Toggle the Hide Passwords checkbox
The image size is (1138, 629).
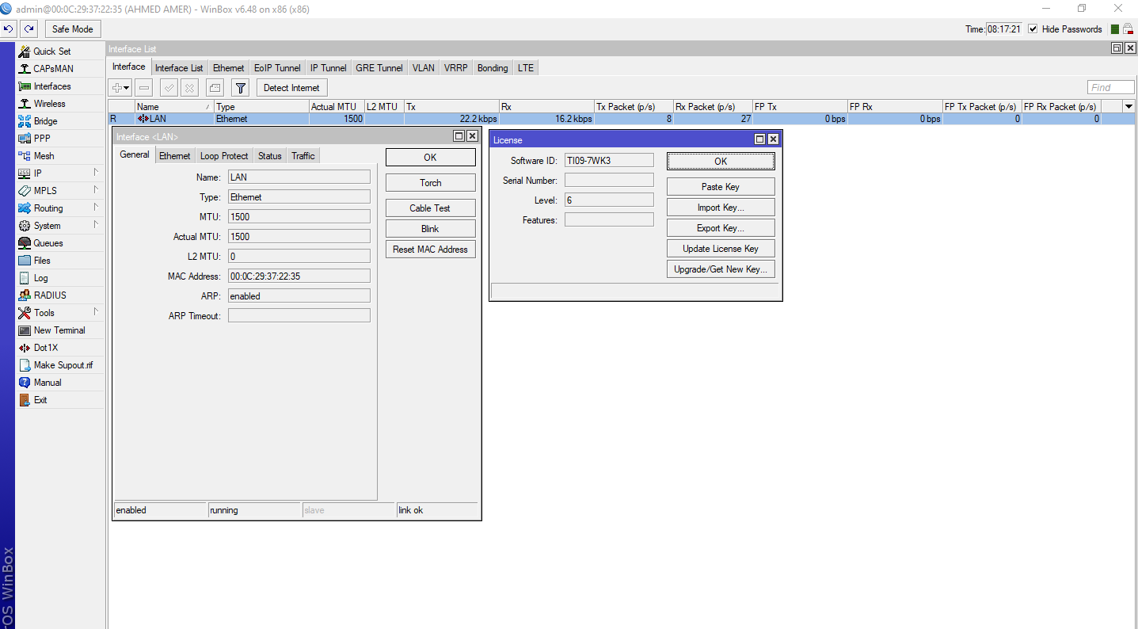[x=1033, y=29]
